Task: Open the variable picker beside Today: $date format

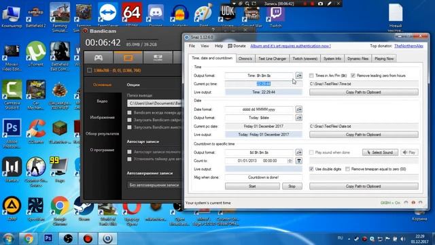Action: tap(299, 118)
